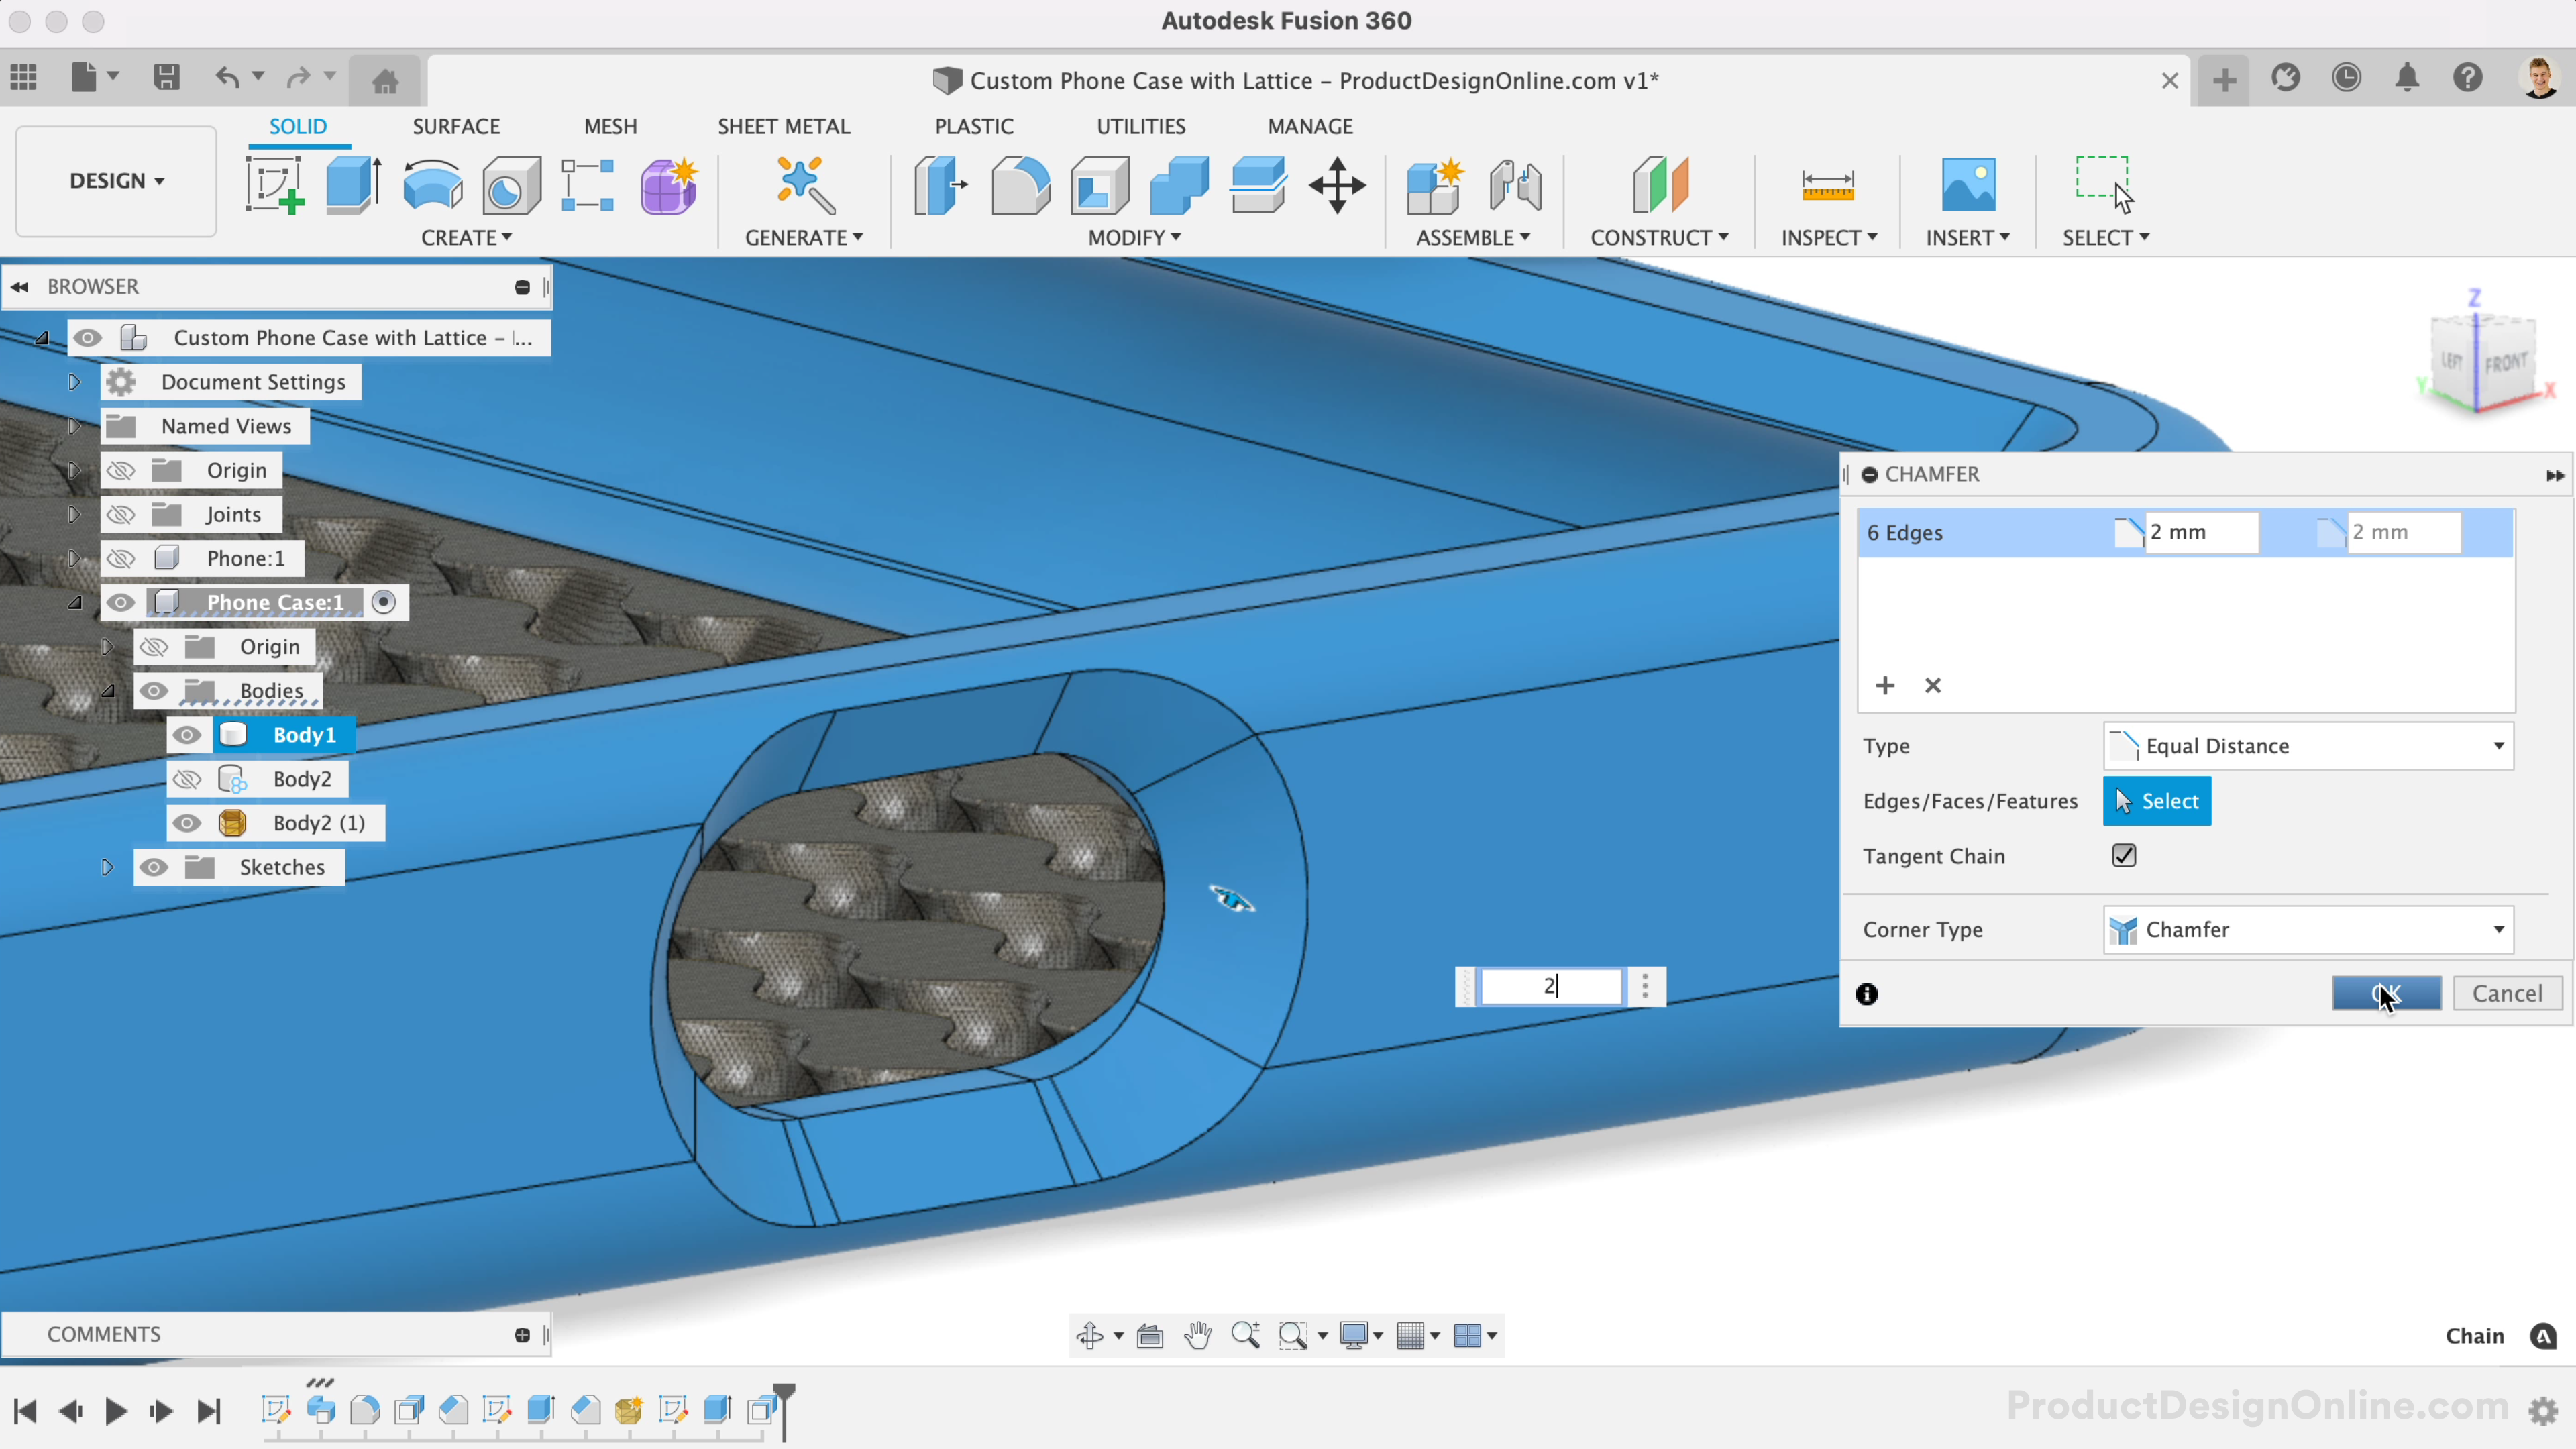Select the Move/Copy arrows icon
This screenshot has height=1449, width=2576.
1337,185
